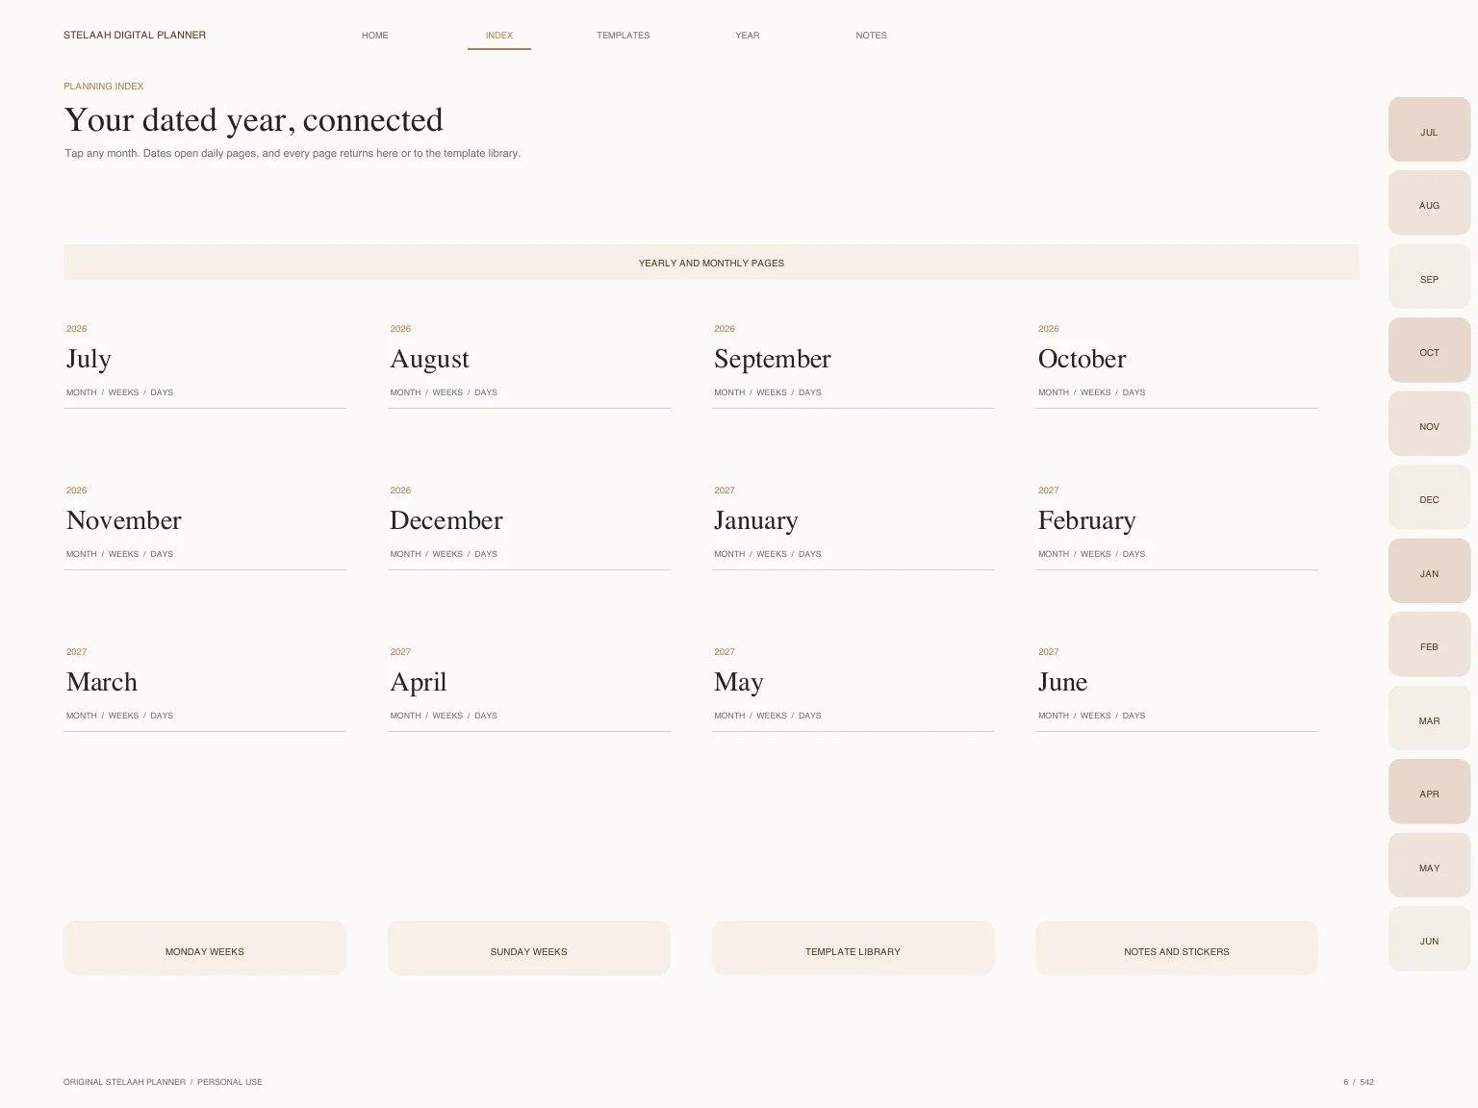
Task: Open the February month heading
Action: coord(1086,521)
